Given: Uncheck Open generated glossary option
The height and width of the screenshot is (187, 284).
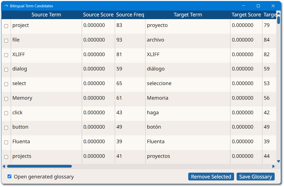Looking at the screenshot, I should (x=9, y=176).
